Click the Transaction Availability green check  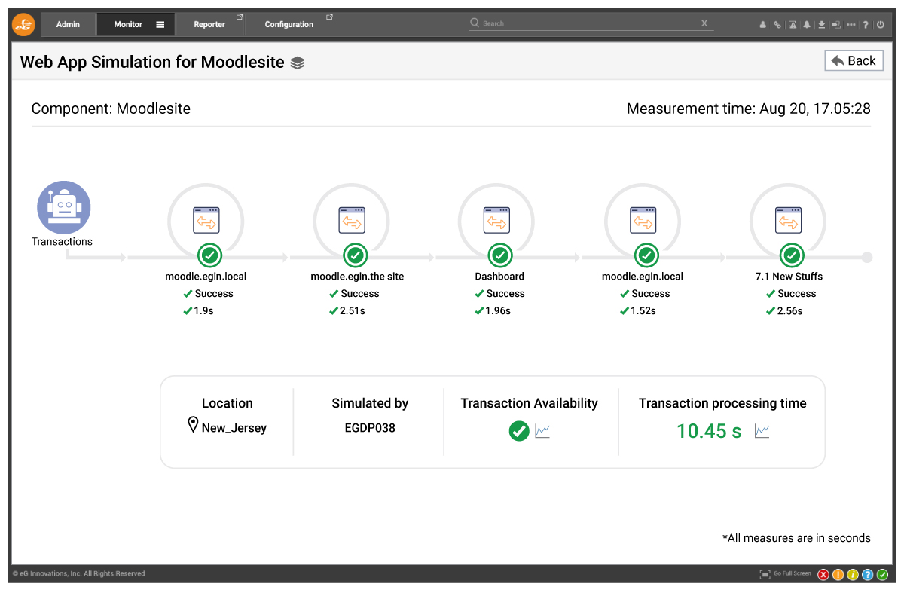point(519,431)
